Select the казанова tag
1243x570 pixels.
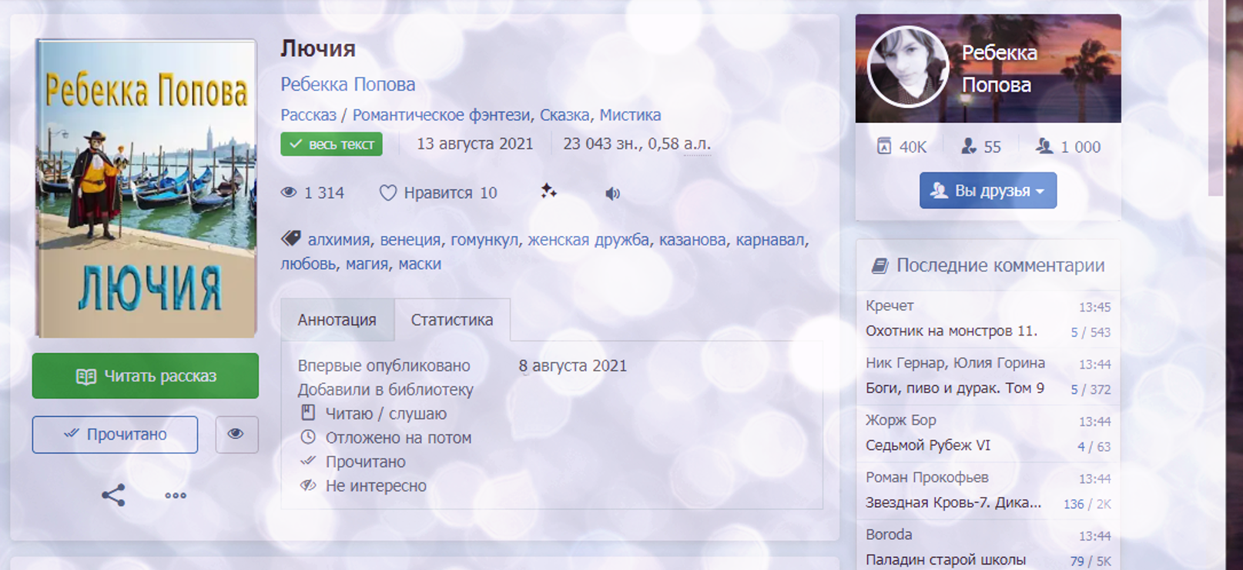pos(692,239)
